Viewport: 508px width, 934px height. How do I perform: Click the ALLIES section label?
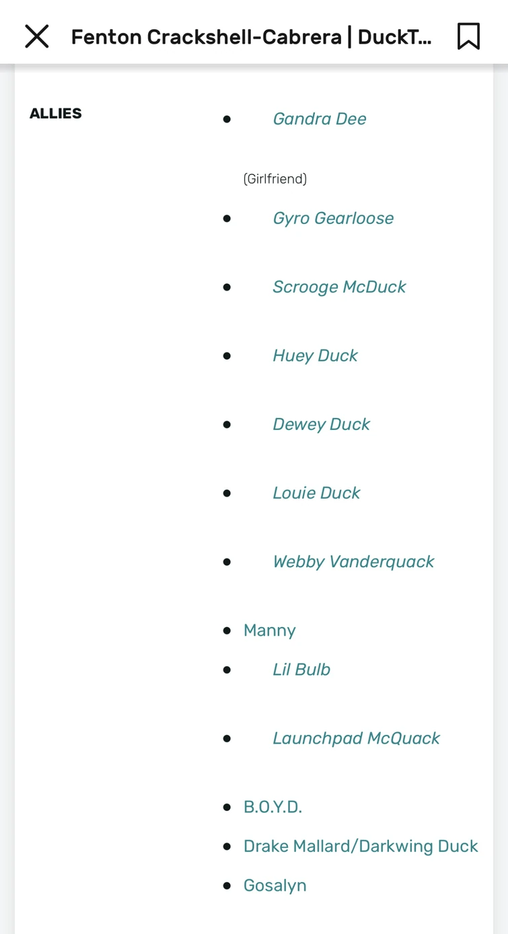(56, 113)
